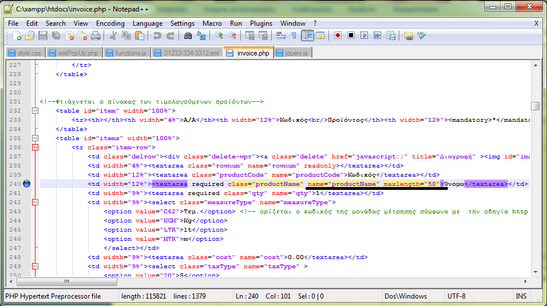547x306 pixels.
Task: Open the Macro menu
Action: (212, 23)
